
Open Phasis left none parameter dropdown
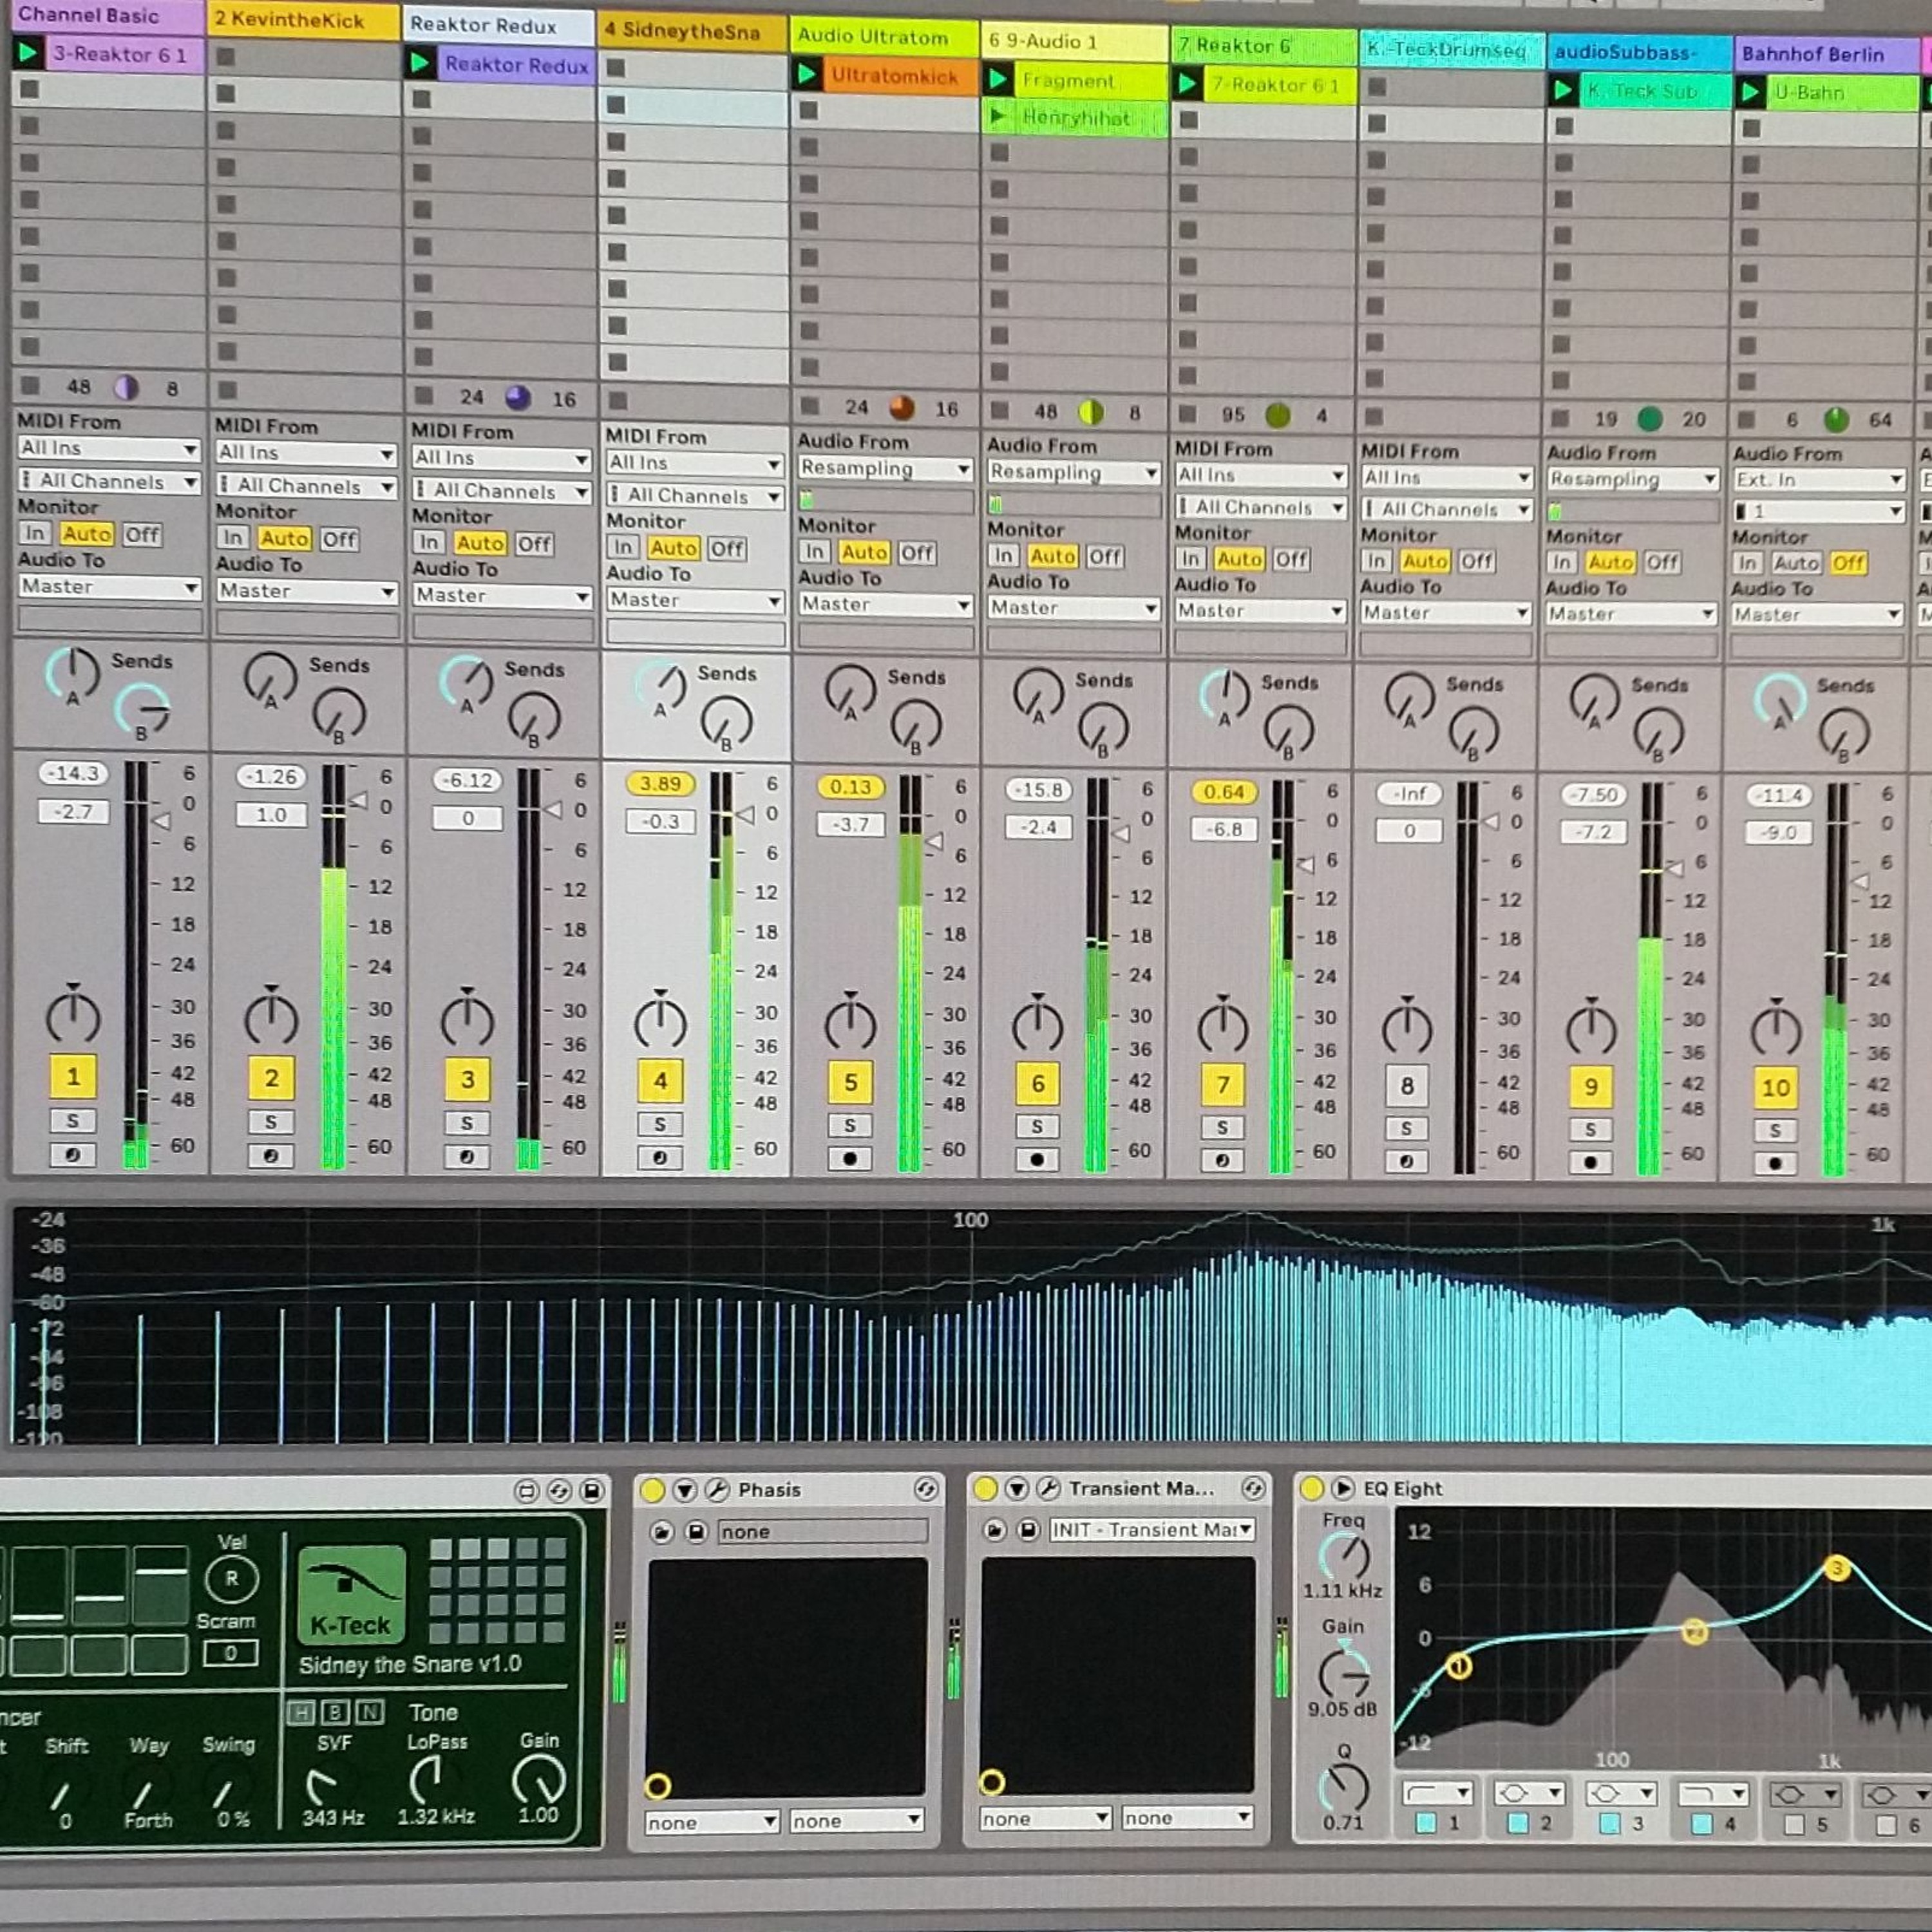pyautogui.click(x=711, y=1822)
